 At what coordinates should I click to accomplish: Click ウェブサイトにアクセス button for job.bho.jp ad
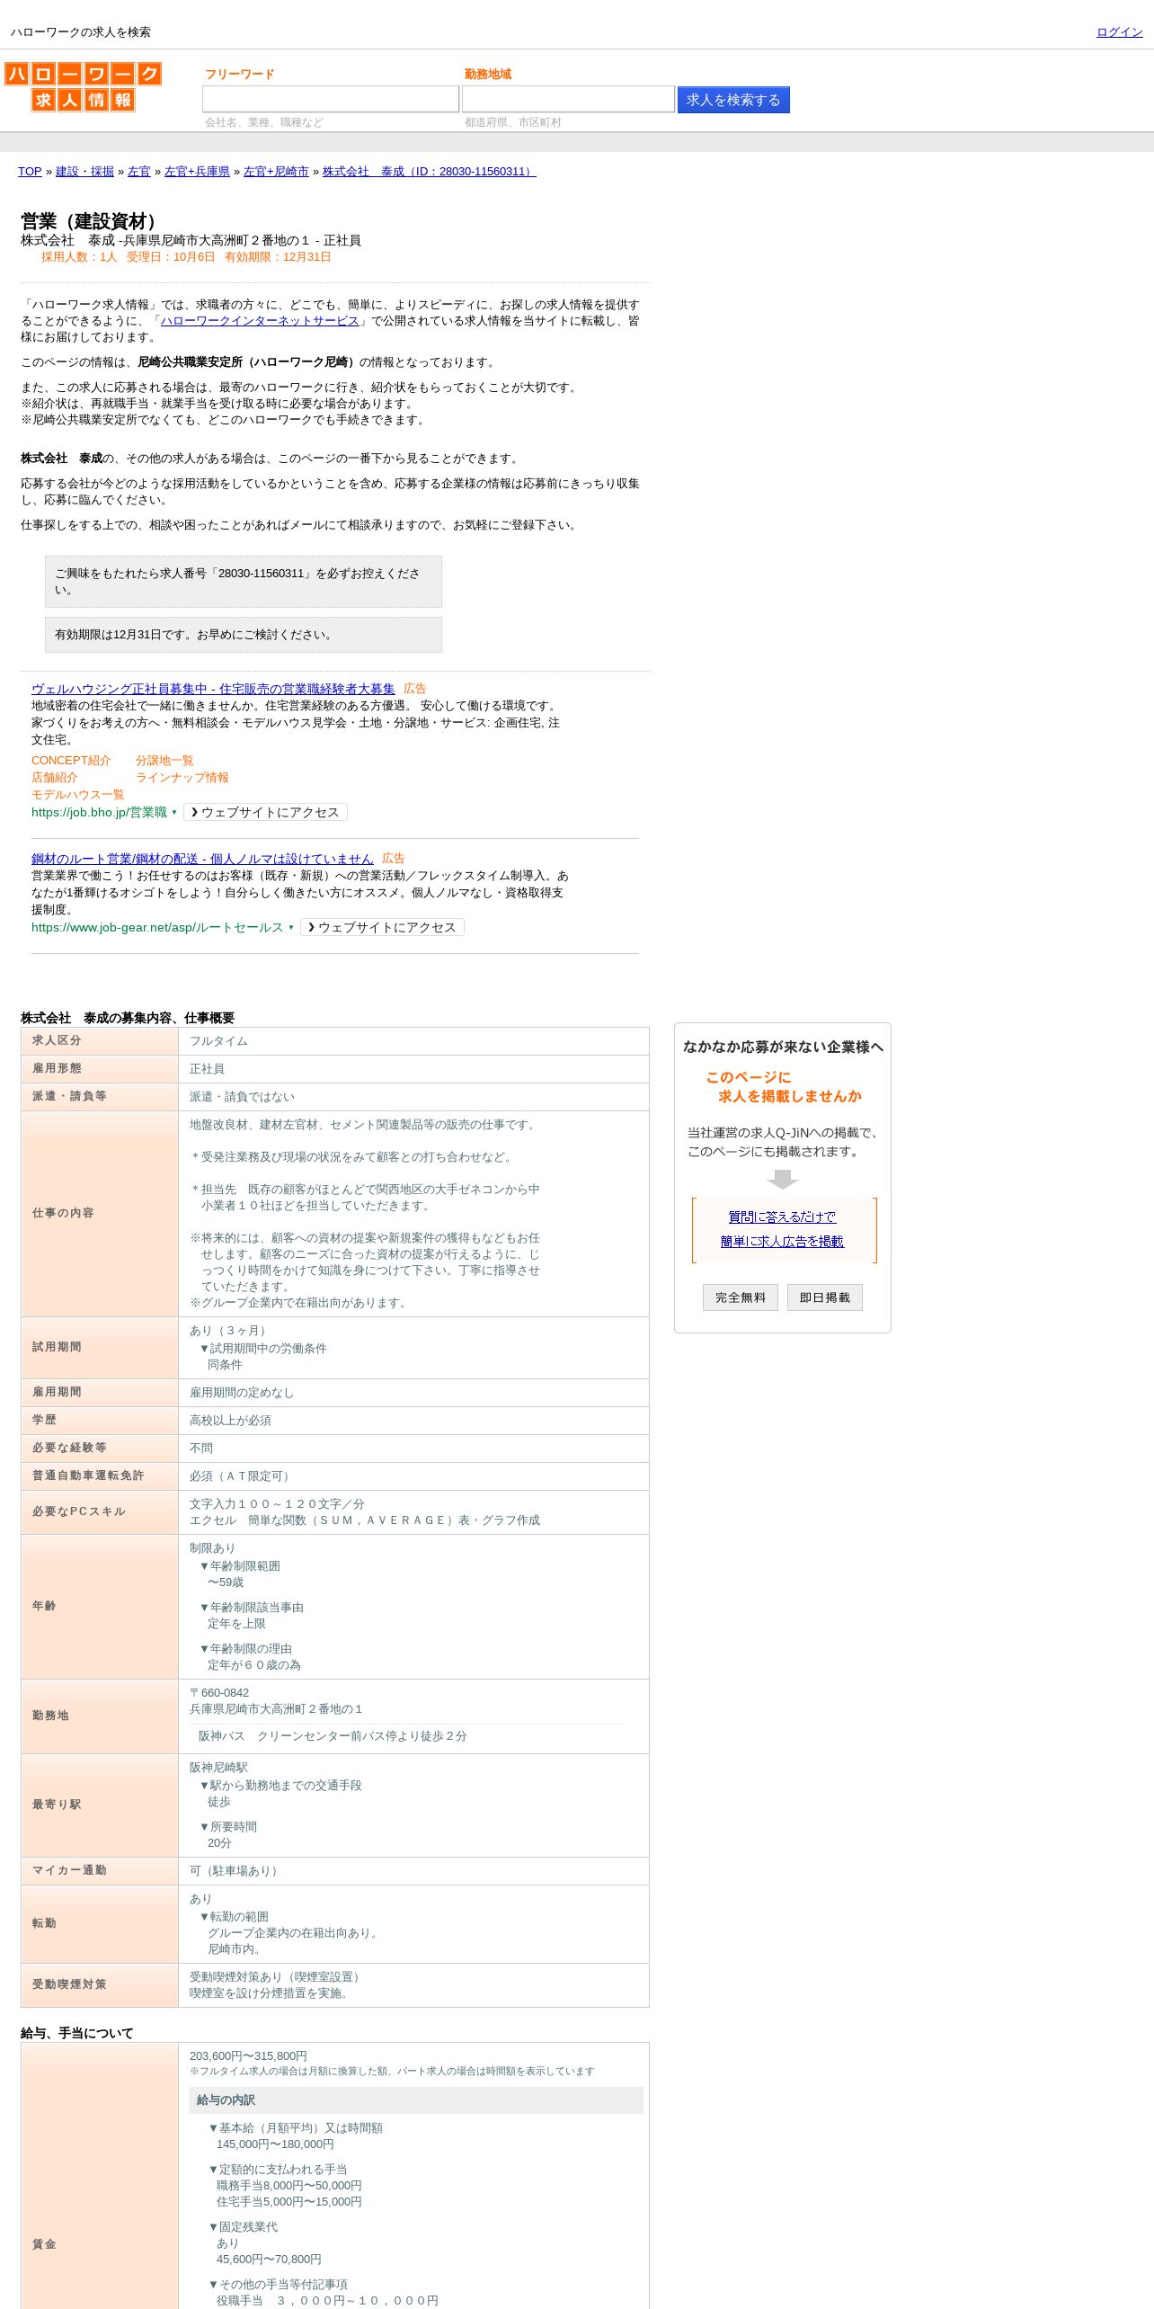[x=265, y=813]
